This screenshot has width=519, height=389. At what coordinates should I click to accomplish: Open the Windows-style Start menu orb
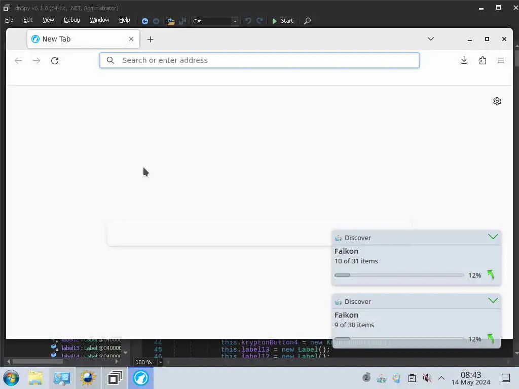[x=11, y=378]
